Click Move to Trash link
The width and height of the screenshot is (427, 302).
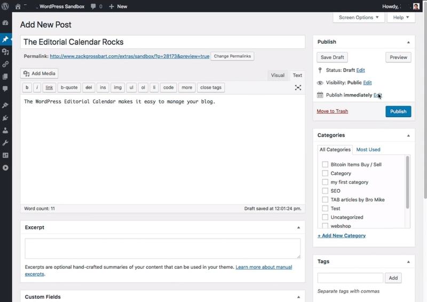click(332, 111)
